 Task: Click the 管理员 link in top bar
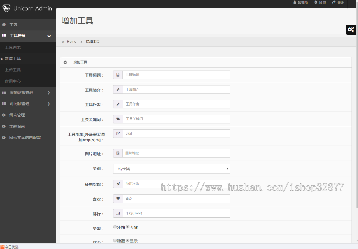(x=303, y=3)
